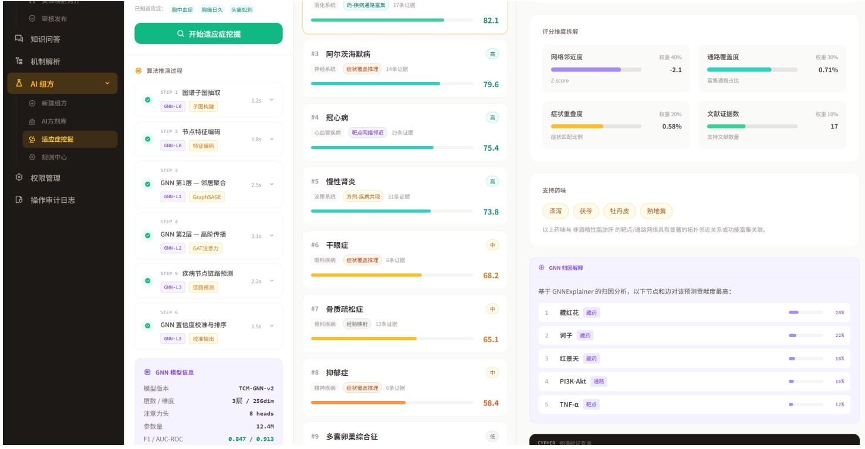Select the 藏红花 attribution row
This screenshot has height=449, width=865.
coord(694,312)
